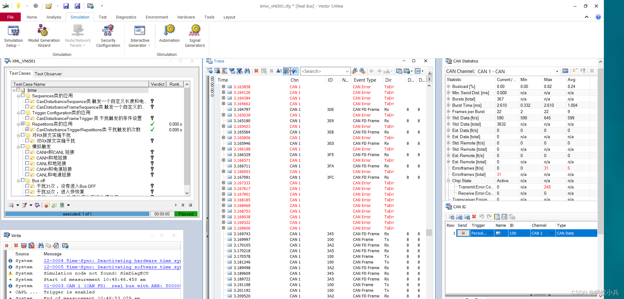Click the lightning start measurement icon
This screenshot has height=299, width=624.
click(18, 6)
